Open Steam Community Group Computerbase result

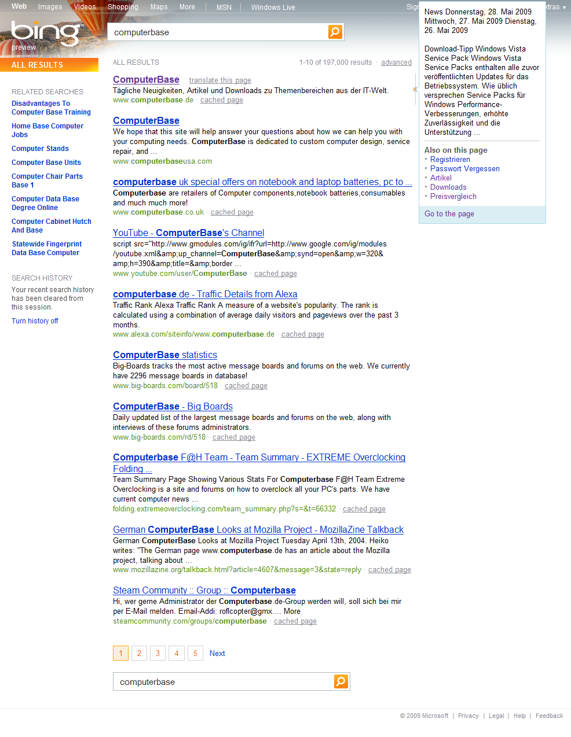204,590
